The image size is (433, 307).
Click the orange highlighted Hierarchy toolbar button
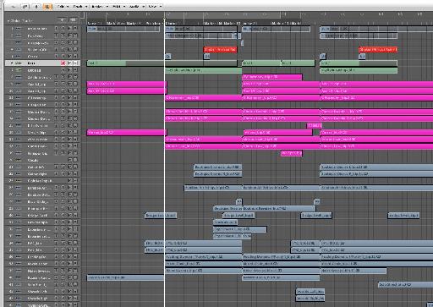47,7
